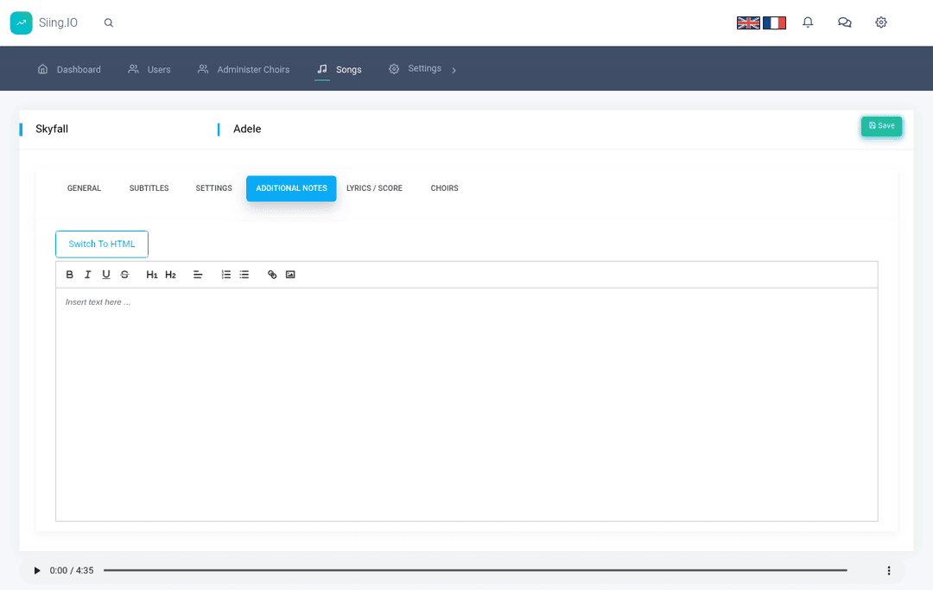933x590 pixels.
Task: Go to Dashboard in navigation
Action: (69, 69)
